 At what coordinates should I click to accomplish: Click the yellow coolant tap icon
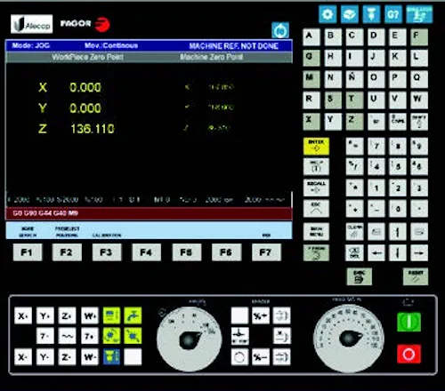point(133,315)
